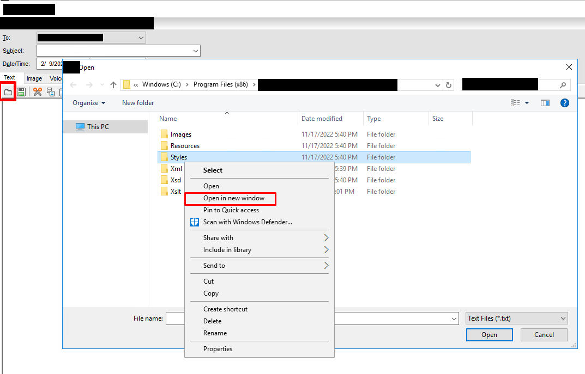
Task: Refresh the folder address bar
Action: (x=449, y=85)
